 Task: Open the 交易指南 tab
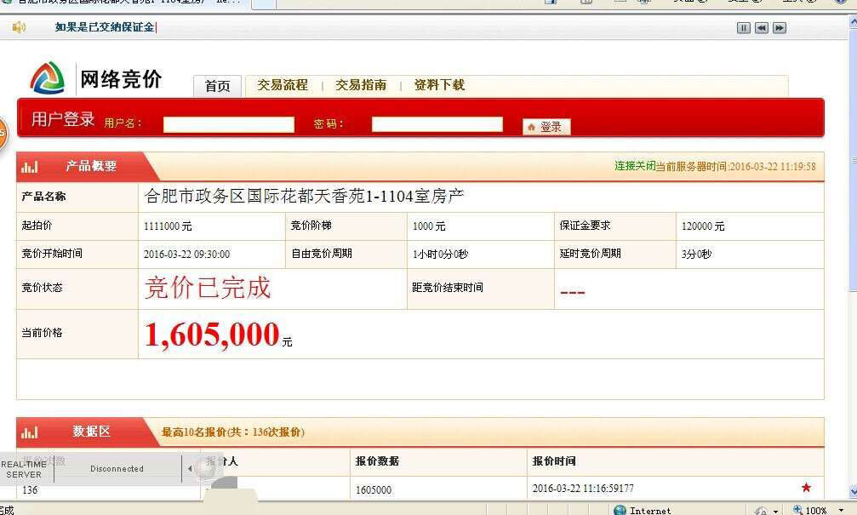pyautogui.click(x=361, y=85)
